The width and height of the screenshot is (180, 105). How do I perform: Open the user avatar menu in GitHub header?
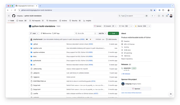[171, 16]
